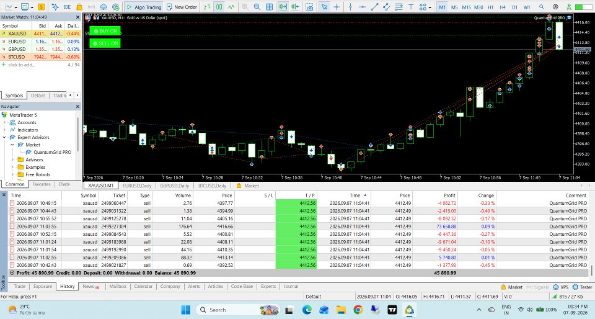Image resolution: width=595 pixels, height=319 pixels.
Task: Close the Market Watch panel
Action: 78,17
